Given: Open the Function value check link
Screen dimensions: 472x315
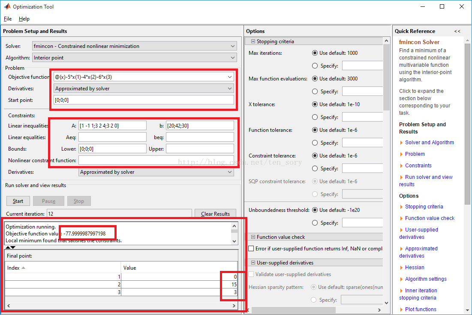Looking at the screenshot, I should click(x=430, y=218).
